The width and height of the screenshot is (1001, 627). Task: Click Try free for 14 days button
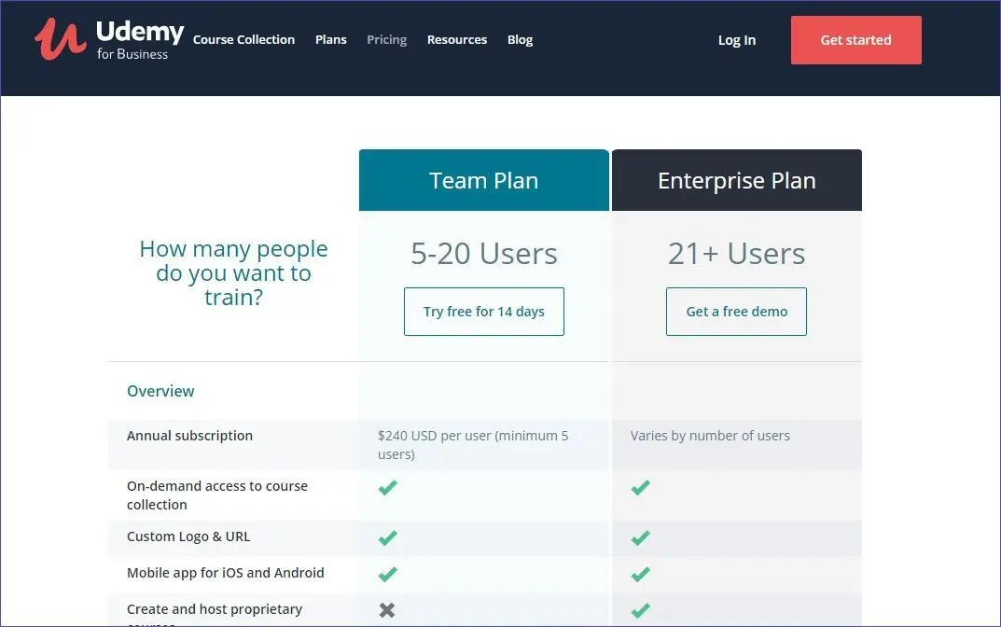pos(483,312)
